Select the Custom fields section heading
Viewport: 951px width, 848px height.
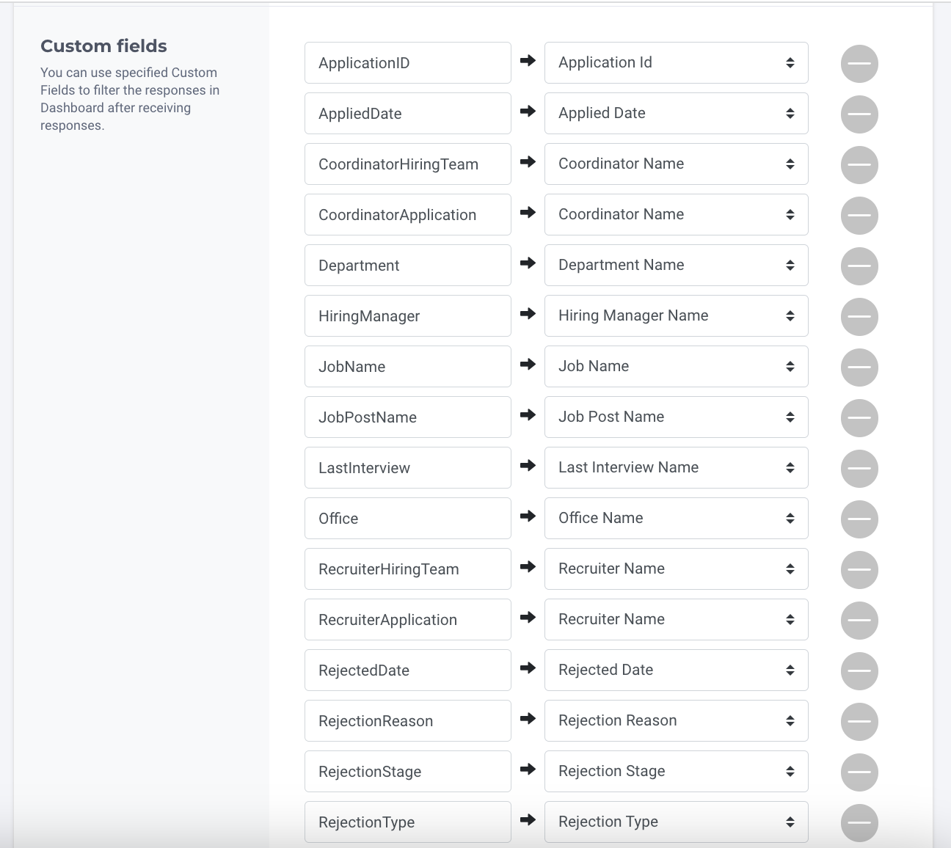pos(103,46)
